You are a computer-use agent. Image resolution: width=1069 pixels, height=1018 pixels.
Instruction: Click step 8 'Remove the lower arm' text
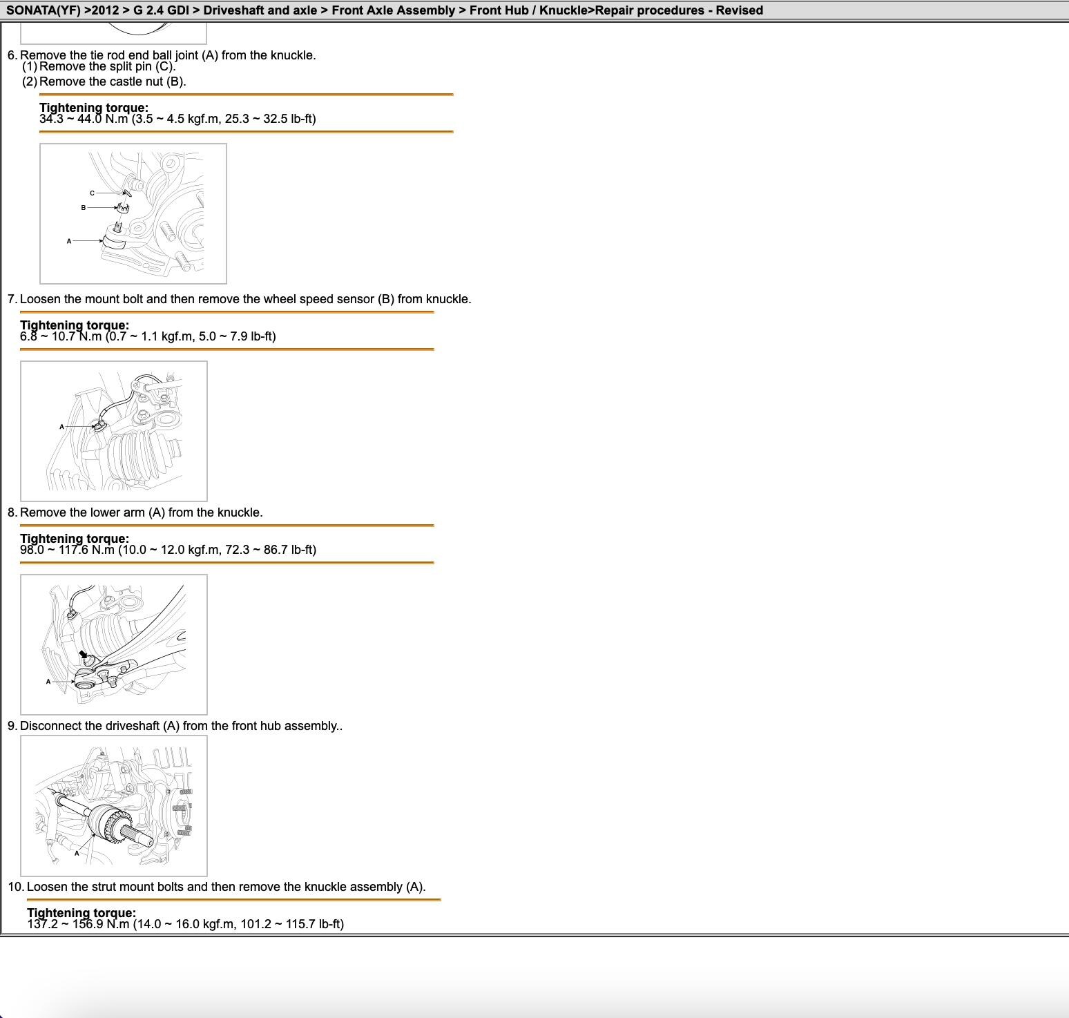(x=141, y=512)
